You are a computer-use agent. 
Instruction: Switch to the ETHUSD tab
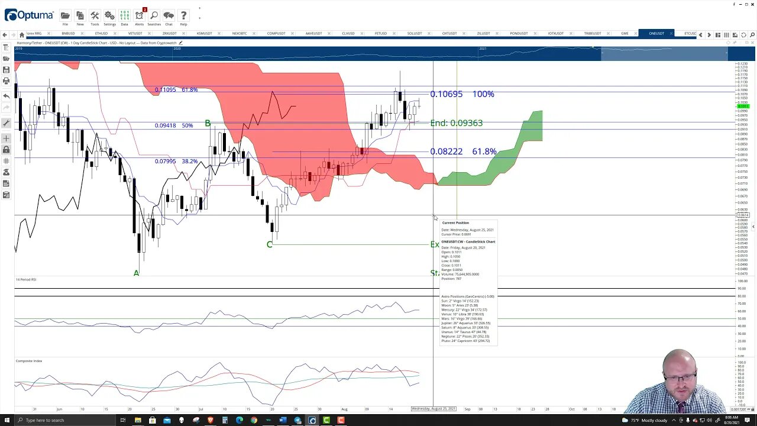101,34
